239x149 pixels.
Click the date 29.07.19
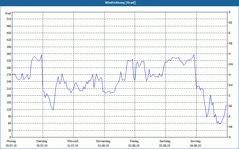click(x=11, y=146)
